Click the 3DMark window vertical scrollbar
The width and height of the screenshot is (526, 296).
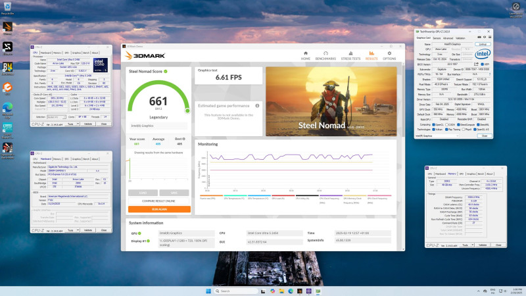click(403, 156)
